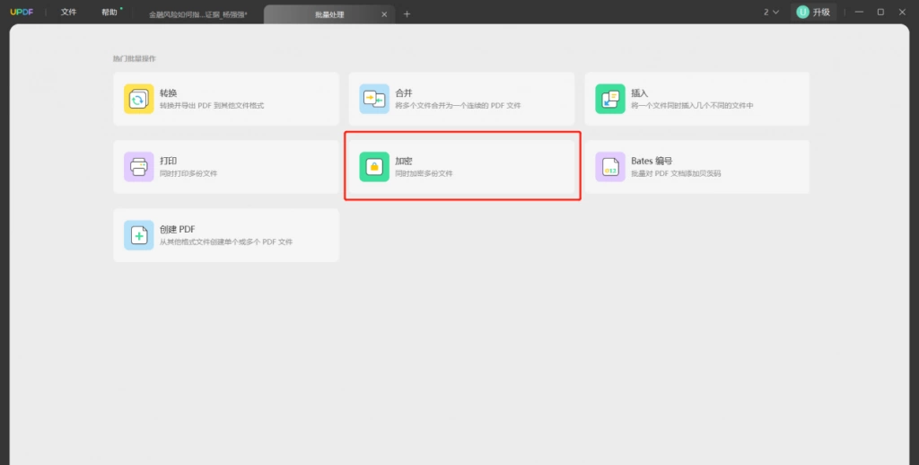Click description 批量对 PDF 文档添加贝茨码
The image size is (919, 465).
[676, 173]
